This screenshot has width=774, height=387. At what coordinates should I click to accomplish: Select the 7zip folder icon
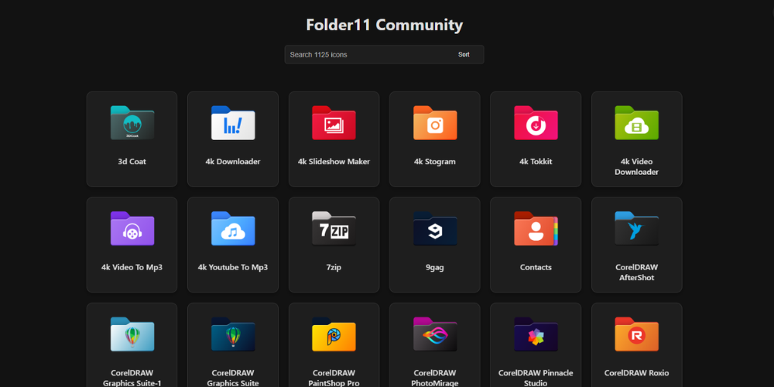point(334,228)
